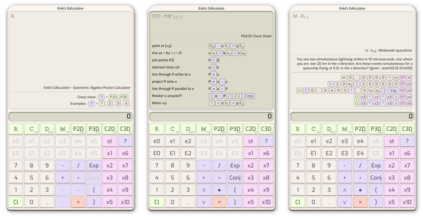Choose P3D algebra in right calculator
423x220 pixels.
376,129
